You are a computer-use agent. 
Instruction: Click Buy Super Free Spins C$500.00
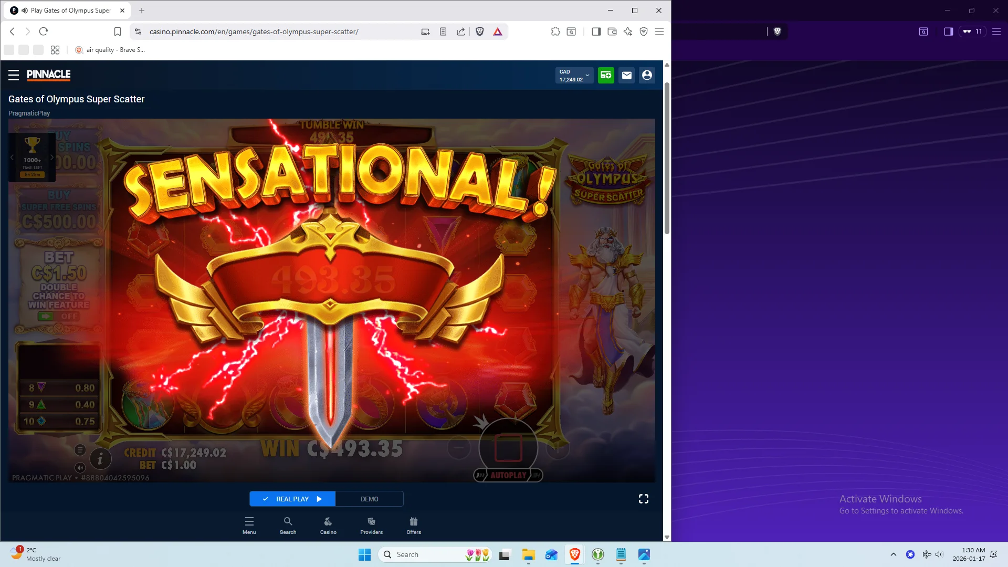59,211
